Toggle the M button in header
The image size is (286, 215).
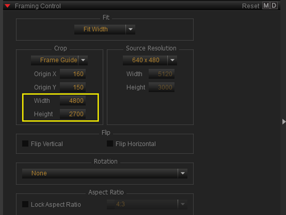tap(266, 6)
